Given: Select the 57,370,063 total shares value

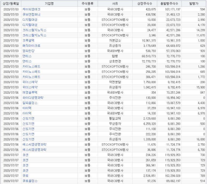Looking at the screenshot, I should [x=173, y=51].
